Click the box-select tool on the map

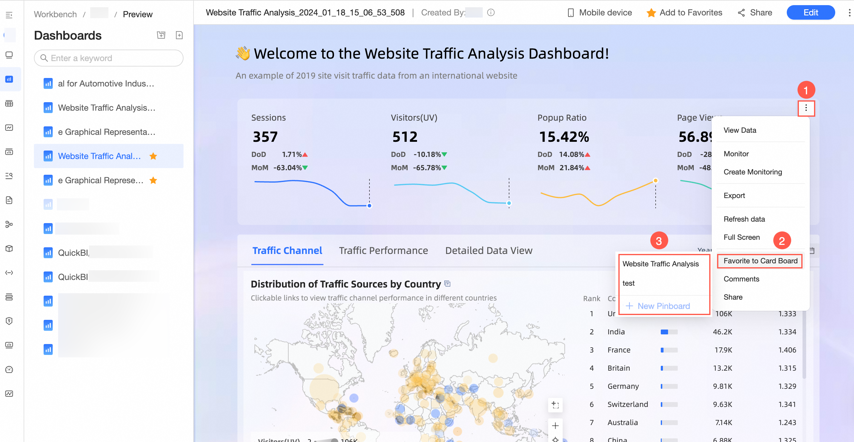point(555,405)
